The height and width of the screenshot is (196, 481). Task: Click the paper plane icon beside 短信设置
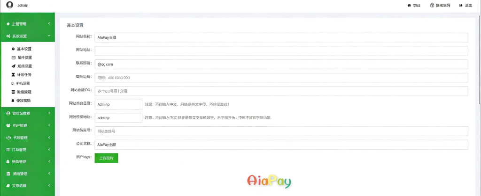coord(13,66)
